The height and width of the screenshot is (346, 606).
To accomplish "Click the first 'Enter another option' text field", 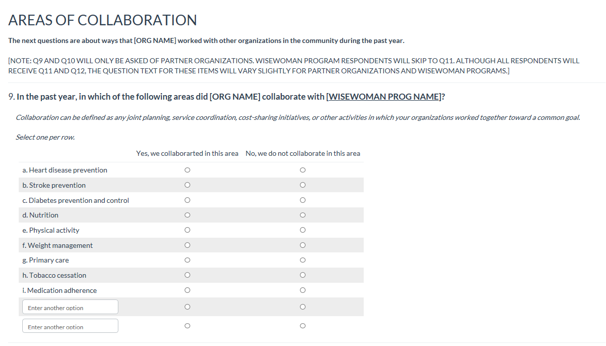I will (70, 307).
